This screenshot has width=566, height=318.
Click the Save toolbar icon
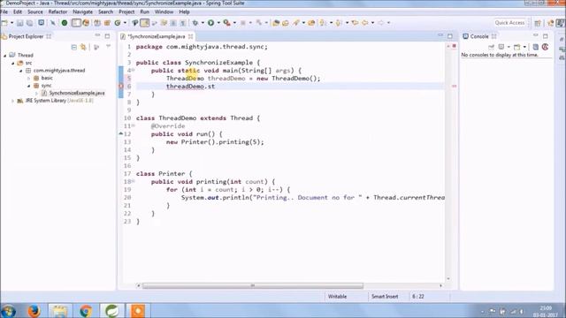coord(19,23)
